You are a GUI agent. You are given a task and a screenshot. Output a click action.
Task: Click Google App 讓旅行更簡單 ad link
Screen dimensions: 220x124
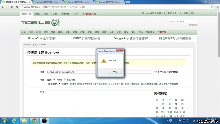click(131, 38)
